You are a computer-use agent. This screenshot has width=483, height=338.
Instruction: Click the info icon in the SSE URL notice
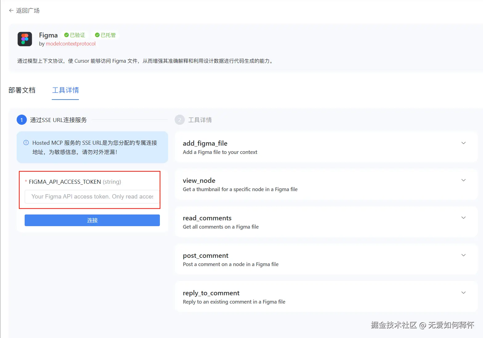[26, 143]
